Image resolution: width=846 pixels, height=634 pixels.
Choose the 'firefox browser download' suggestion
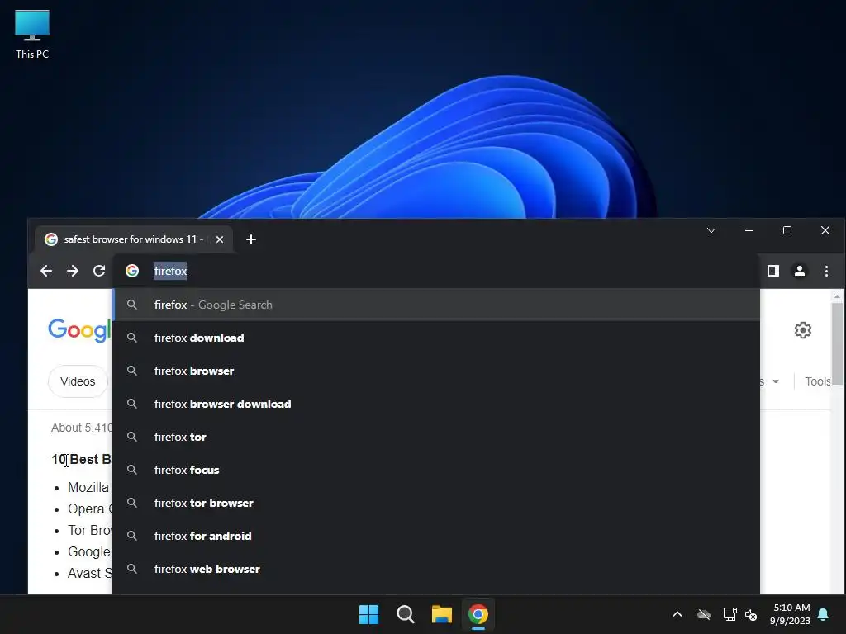pyautogui.click(x=436, y=404)
